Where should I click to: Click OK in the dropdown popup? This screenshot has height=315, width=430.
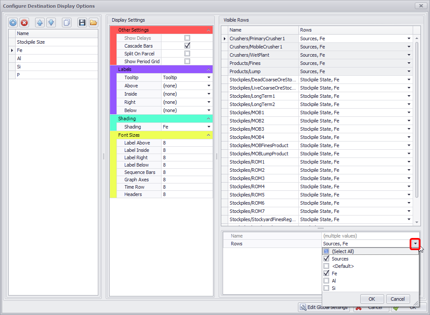(x=372, y=299)
